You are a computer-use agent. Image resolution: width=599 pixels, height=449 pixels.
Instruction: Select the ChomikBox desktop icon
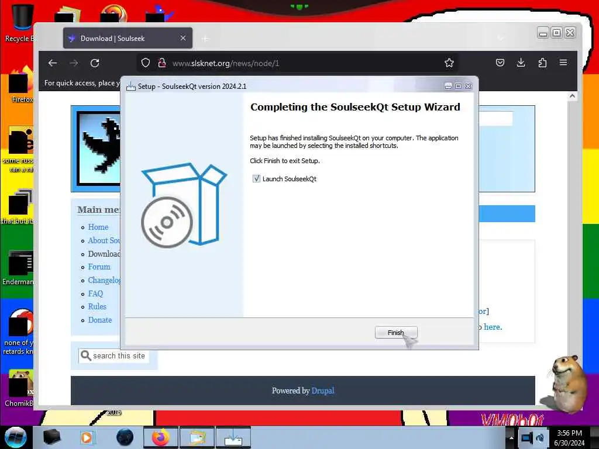click(19, 388)
